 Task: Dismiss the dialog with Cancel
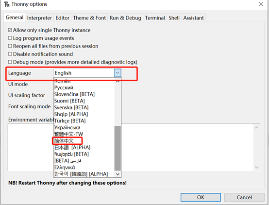[x=244, y=197]
